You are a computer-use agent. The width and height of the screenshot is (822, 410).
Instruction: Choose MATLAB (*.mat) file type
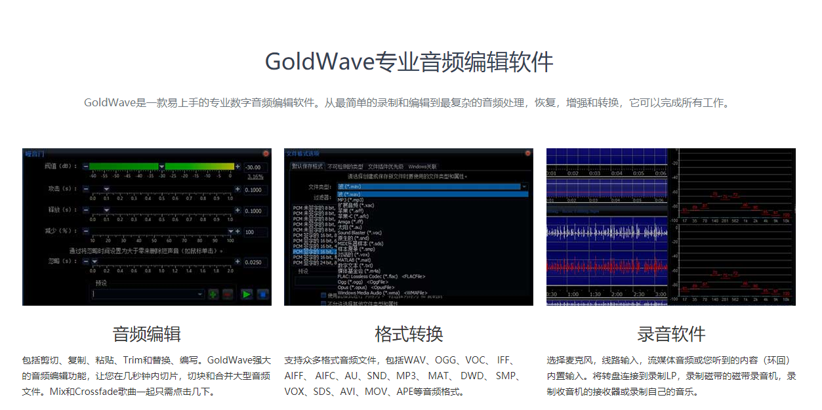354,260
